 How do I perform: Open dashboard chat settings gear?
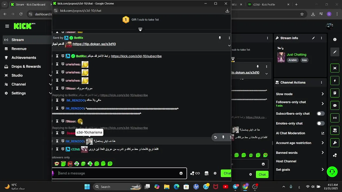[x=250, y=175]
